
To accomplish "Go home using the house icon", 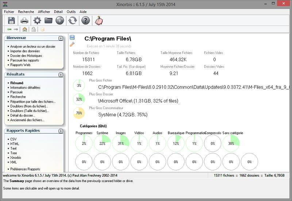I will (24, 29).
